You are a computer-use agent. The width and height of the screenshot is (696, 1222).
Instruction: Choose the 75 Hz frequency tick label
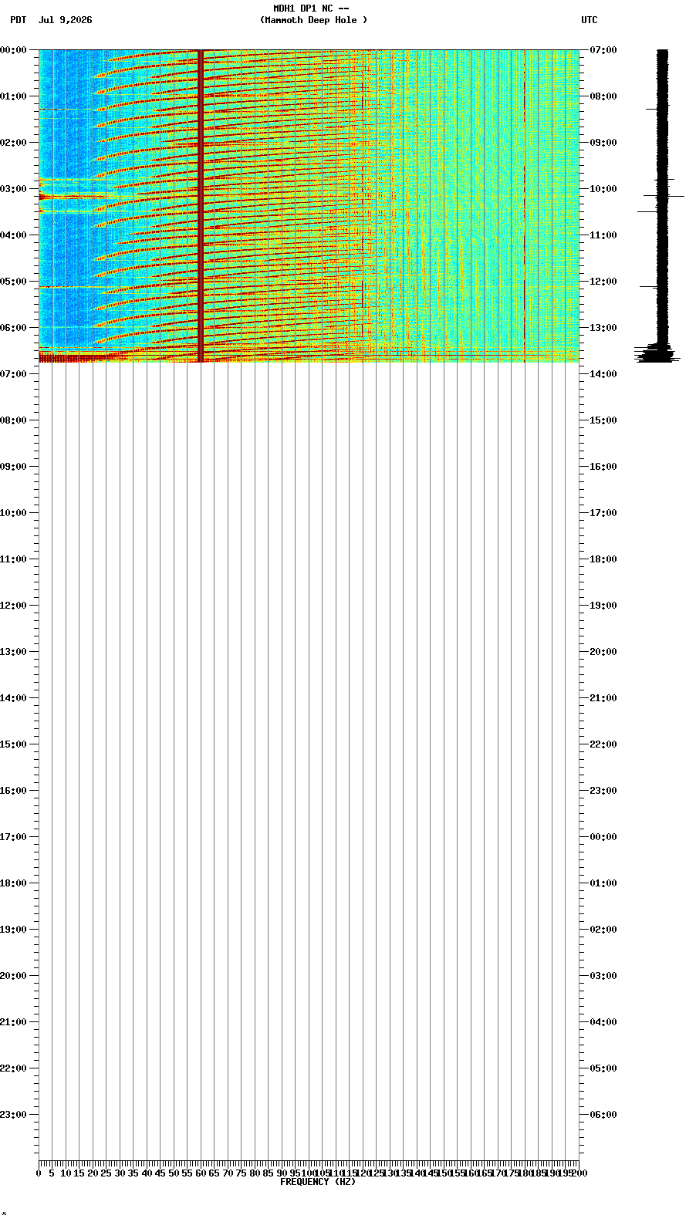[241, 1173]
